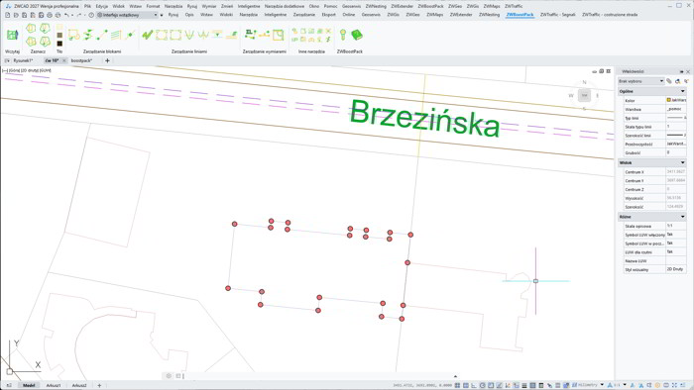Click the parallel lines icon in Zarządzanie blokami
Image resolution: width=694 pixels, height=390 pixels.
point(116,35)
